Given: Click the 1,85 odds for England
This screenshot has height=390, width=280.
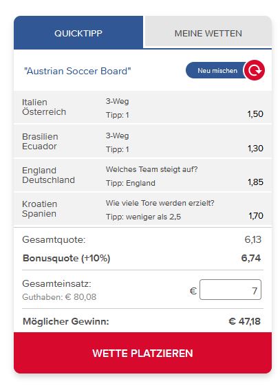Looking at the screenshot, I should pos(255,182).
